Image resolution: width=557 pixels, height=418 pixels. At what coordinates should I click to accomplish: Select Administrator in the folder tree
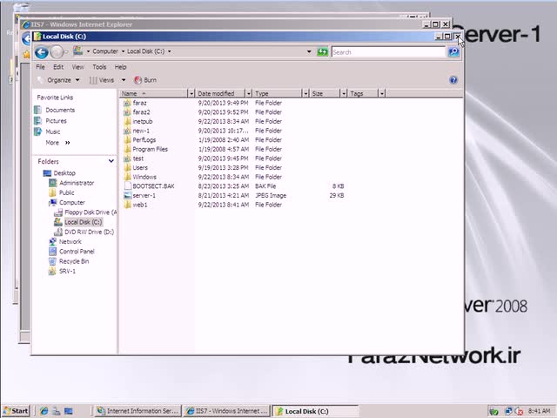77,183
